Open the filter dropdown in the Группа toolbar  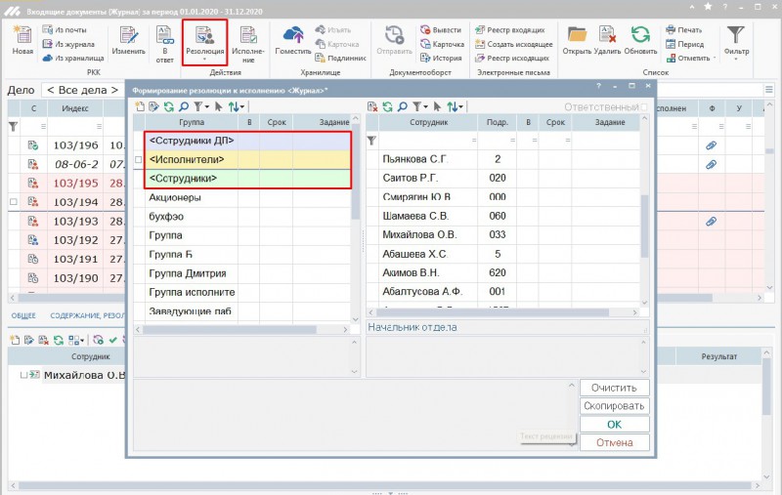[201, 106]
